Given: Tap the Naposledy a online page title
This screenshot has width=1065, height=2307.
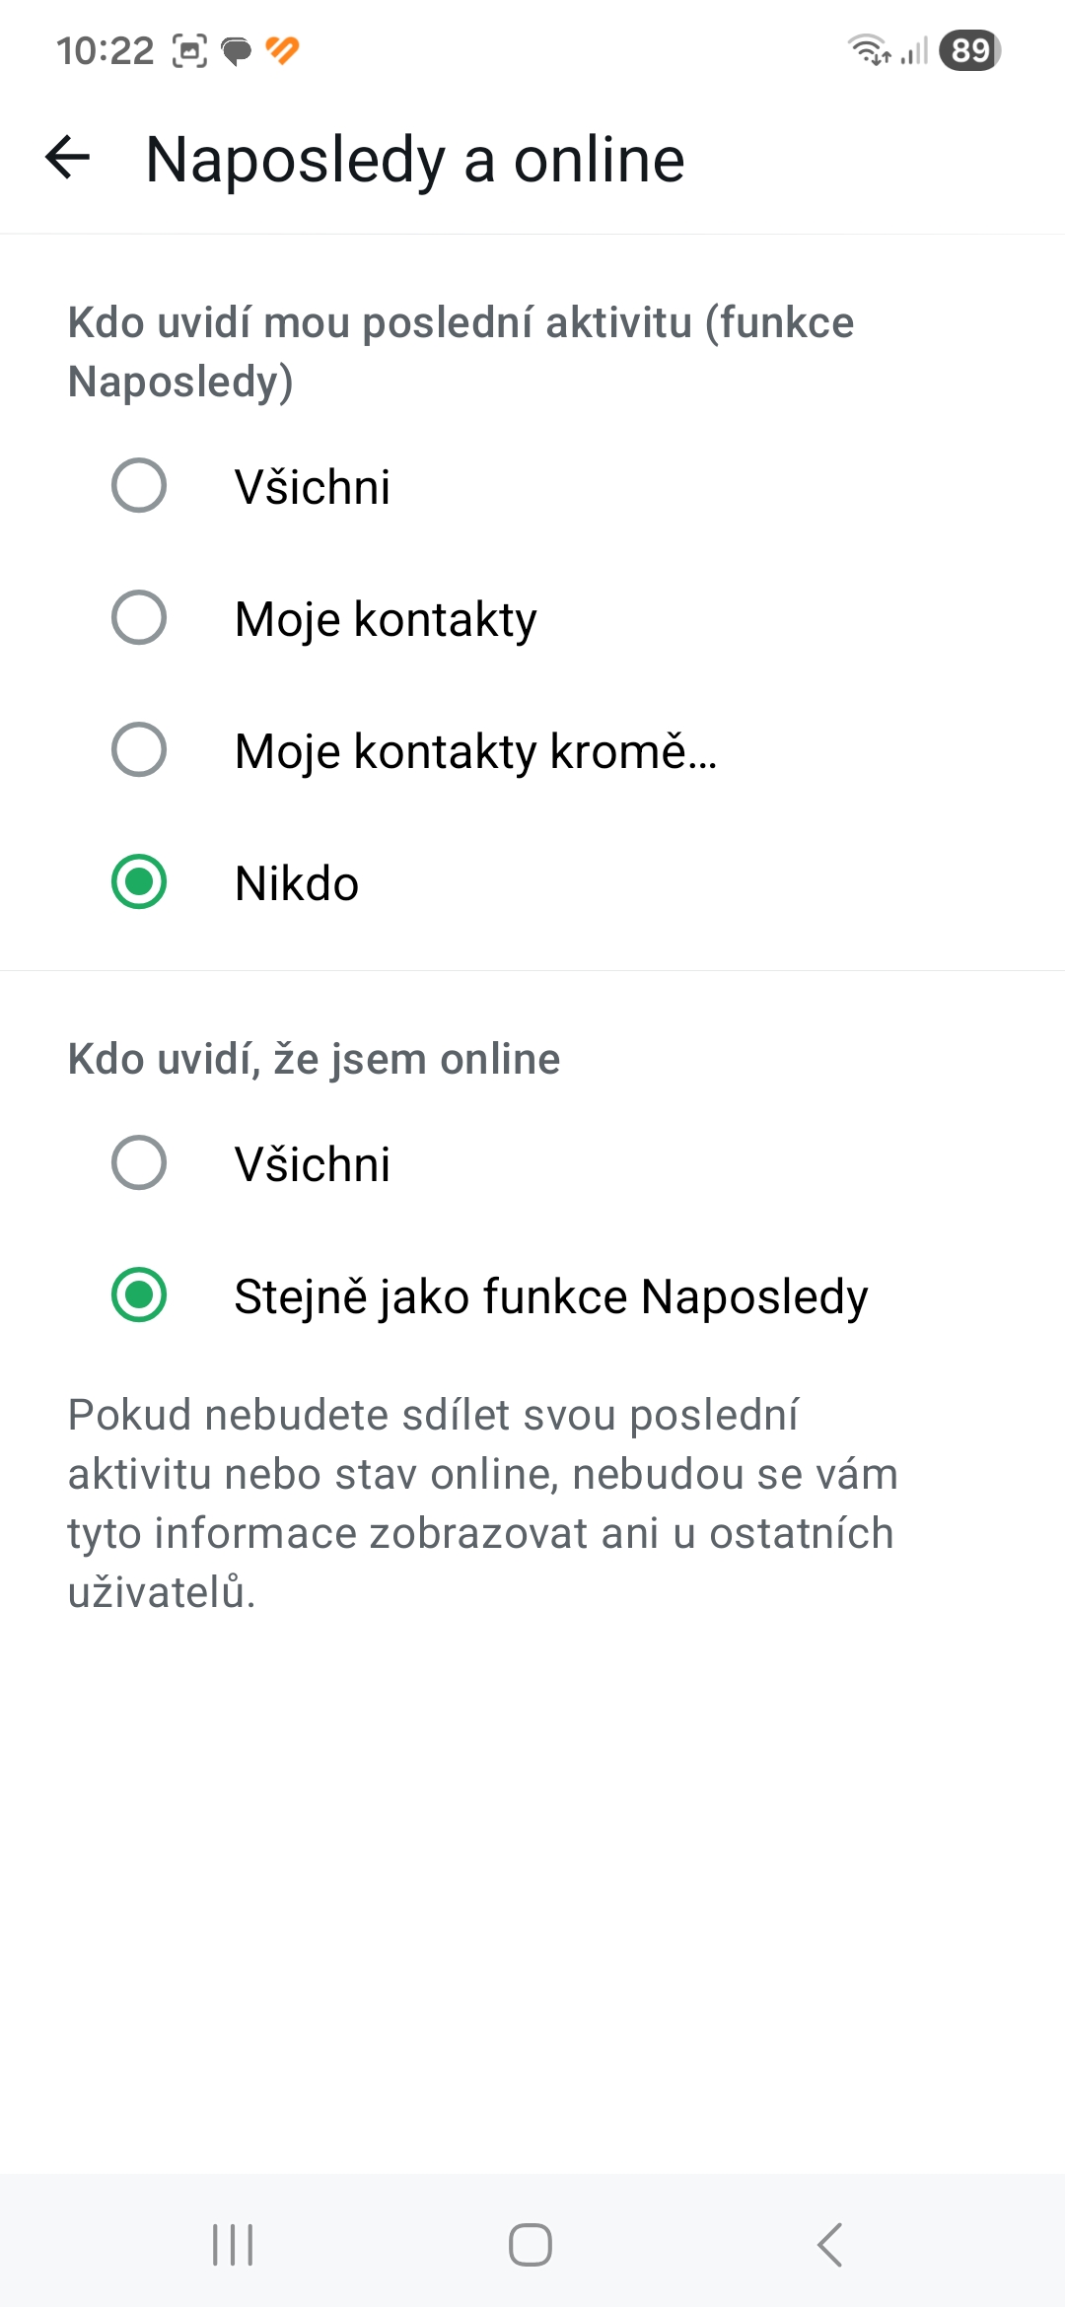Looking at the screenshot, I should coord(415,160).
